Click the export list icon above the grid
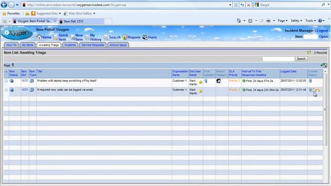This screenshot has width=331, height=186. point(324,65)
